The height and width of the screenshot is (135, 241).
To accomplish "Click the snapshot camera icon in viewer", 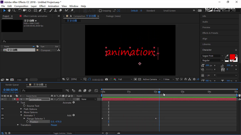I will coord(107,79).
